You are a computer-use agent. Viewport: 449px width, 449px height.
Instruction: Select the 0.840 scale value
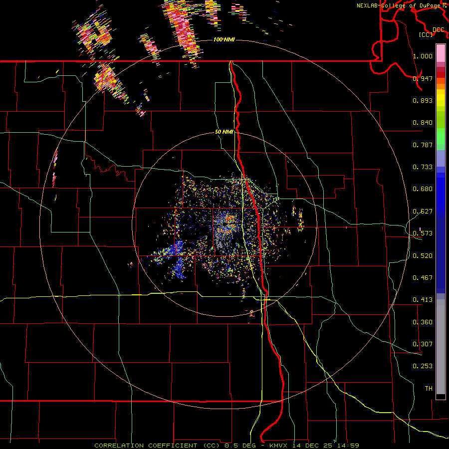tap(423, 123)
